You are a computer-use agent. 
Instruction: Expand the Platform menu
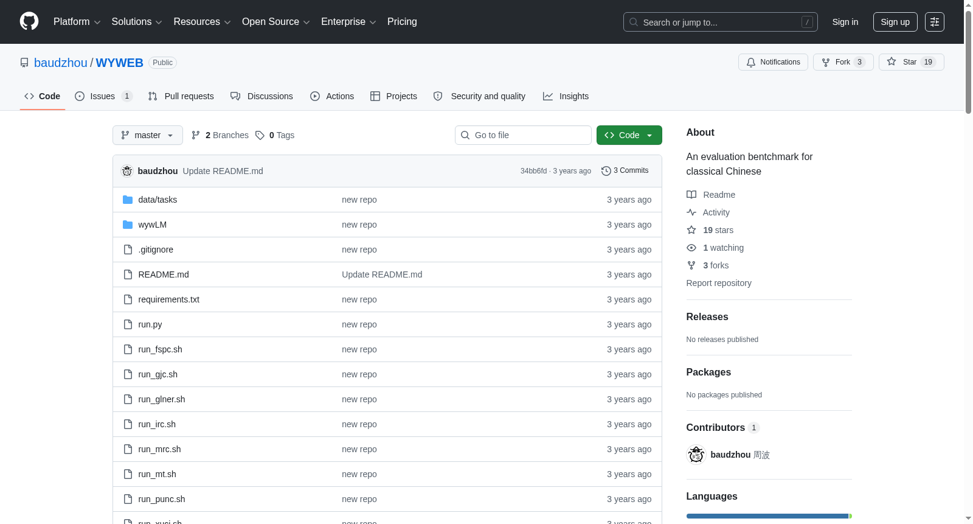click(77, 22)
